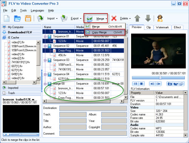The width and height of the screenshot is (189, 143).
Task: Step to the previous frame in preview
Action: [x=152, y=84]
